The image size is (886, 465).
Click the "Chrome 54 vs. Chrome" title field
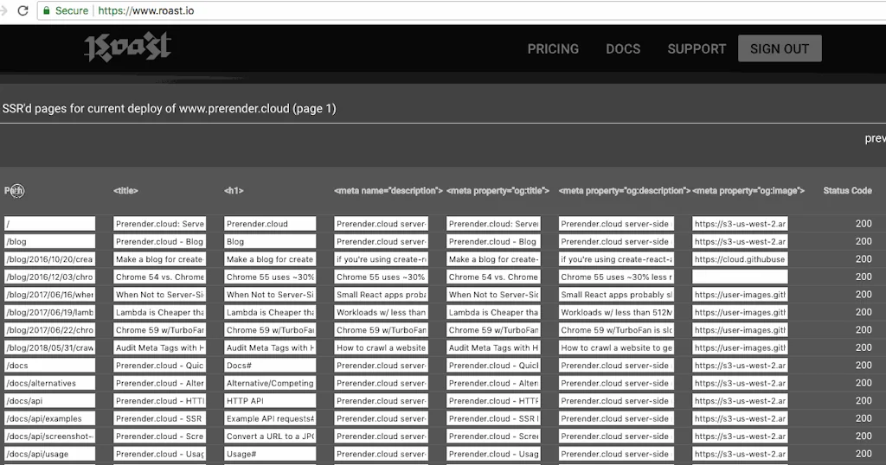click(159, 277)
